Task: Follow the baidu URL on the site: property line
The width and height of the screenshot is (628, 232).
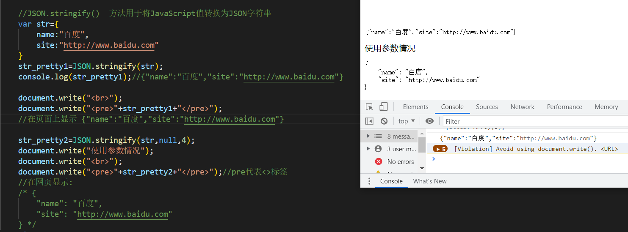Action: coord(109,45)
